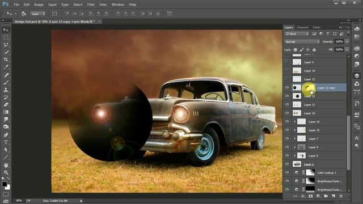Click the Link layers icon
The height and width of the screenshot is (204, 363).
[x=295, y=196]
